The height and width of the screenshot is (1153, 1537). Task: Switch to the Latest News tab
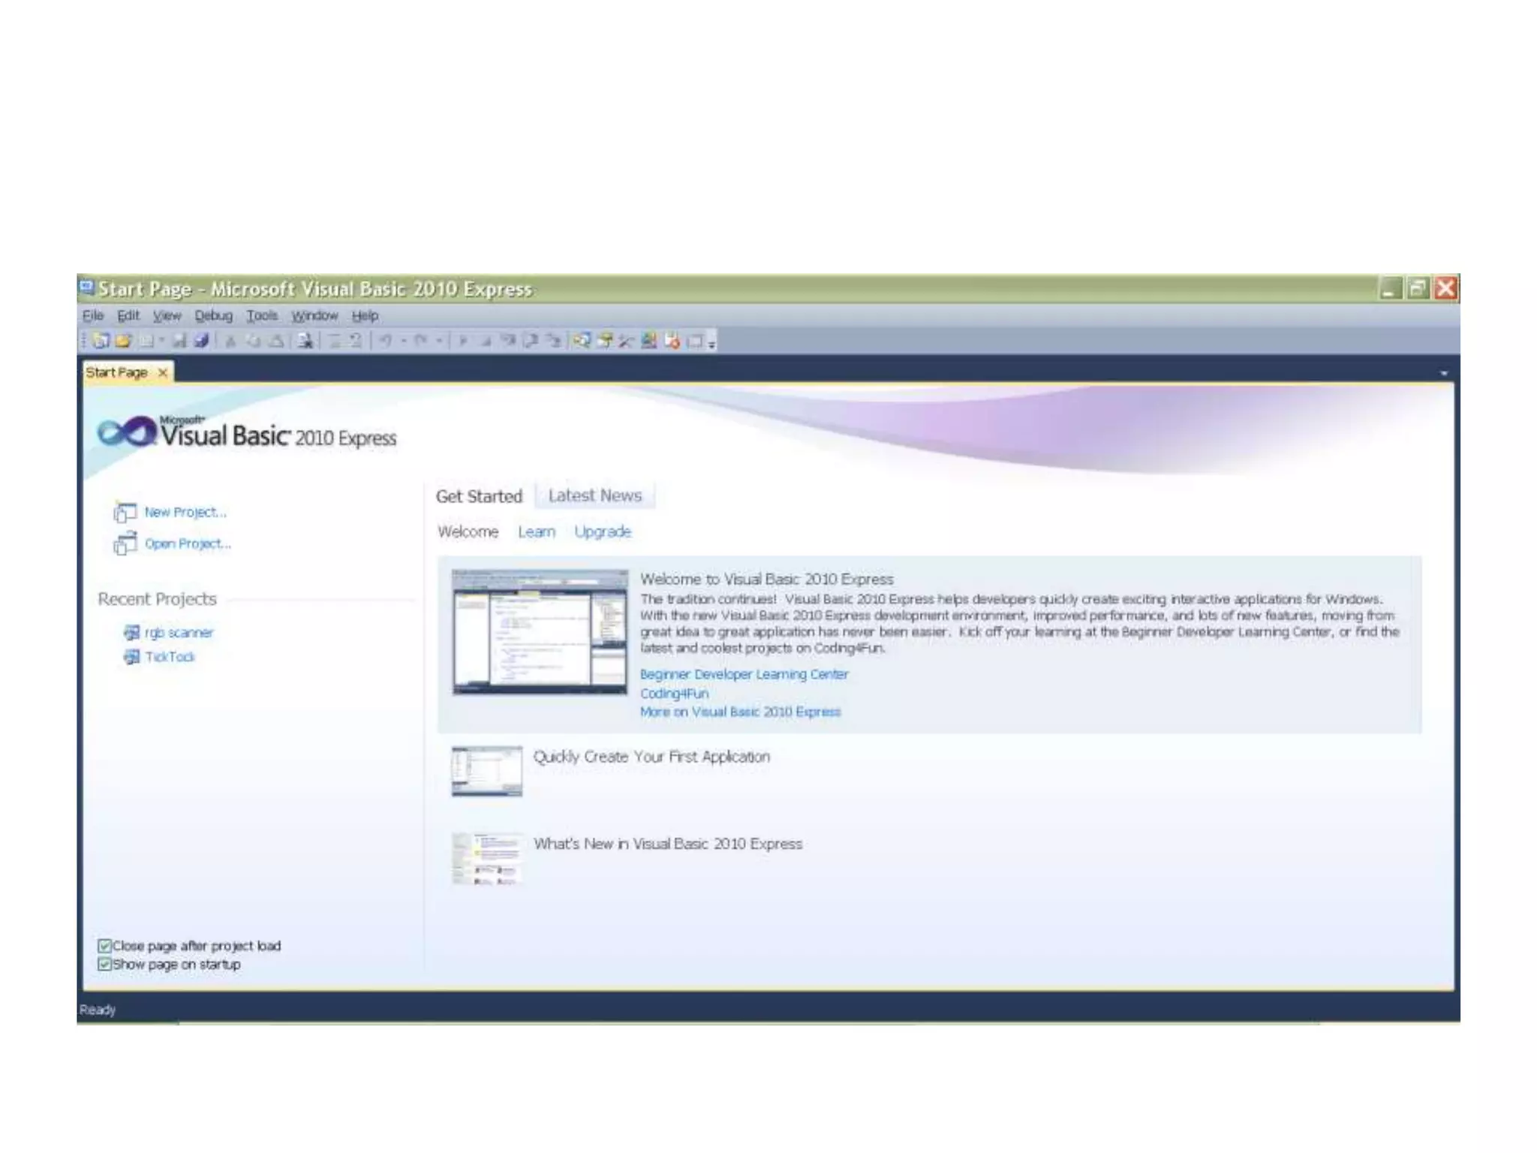tap(594, 496)
